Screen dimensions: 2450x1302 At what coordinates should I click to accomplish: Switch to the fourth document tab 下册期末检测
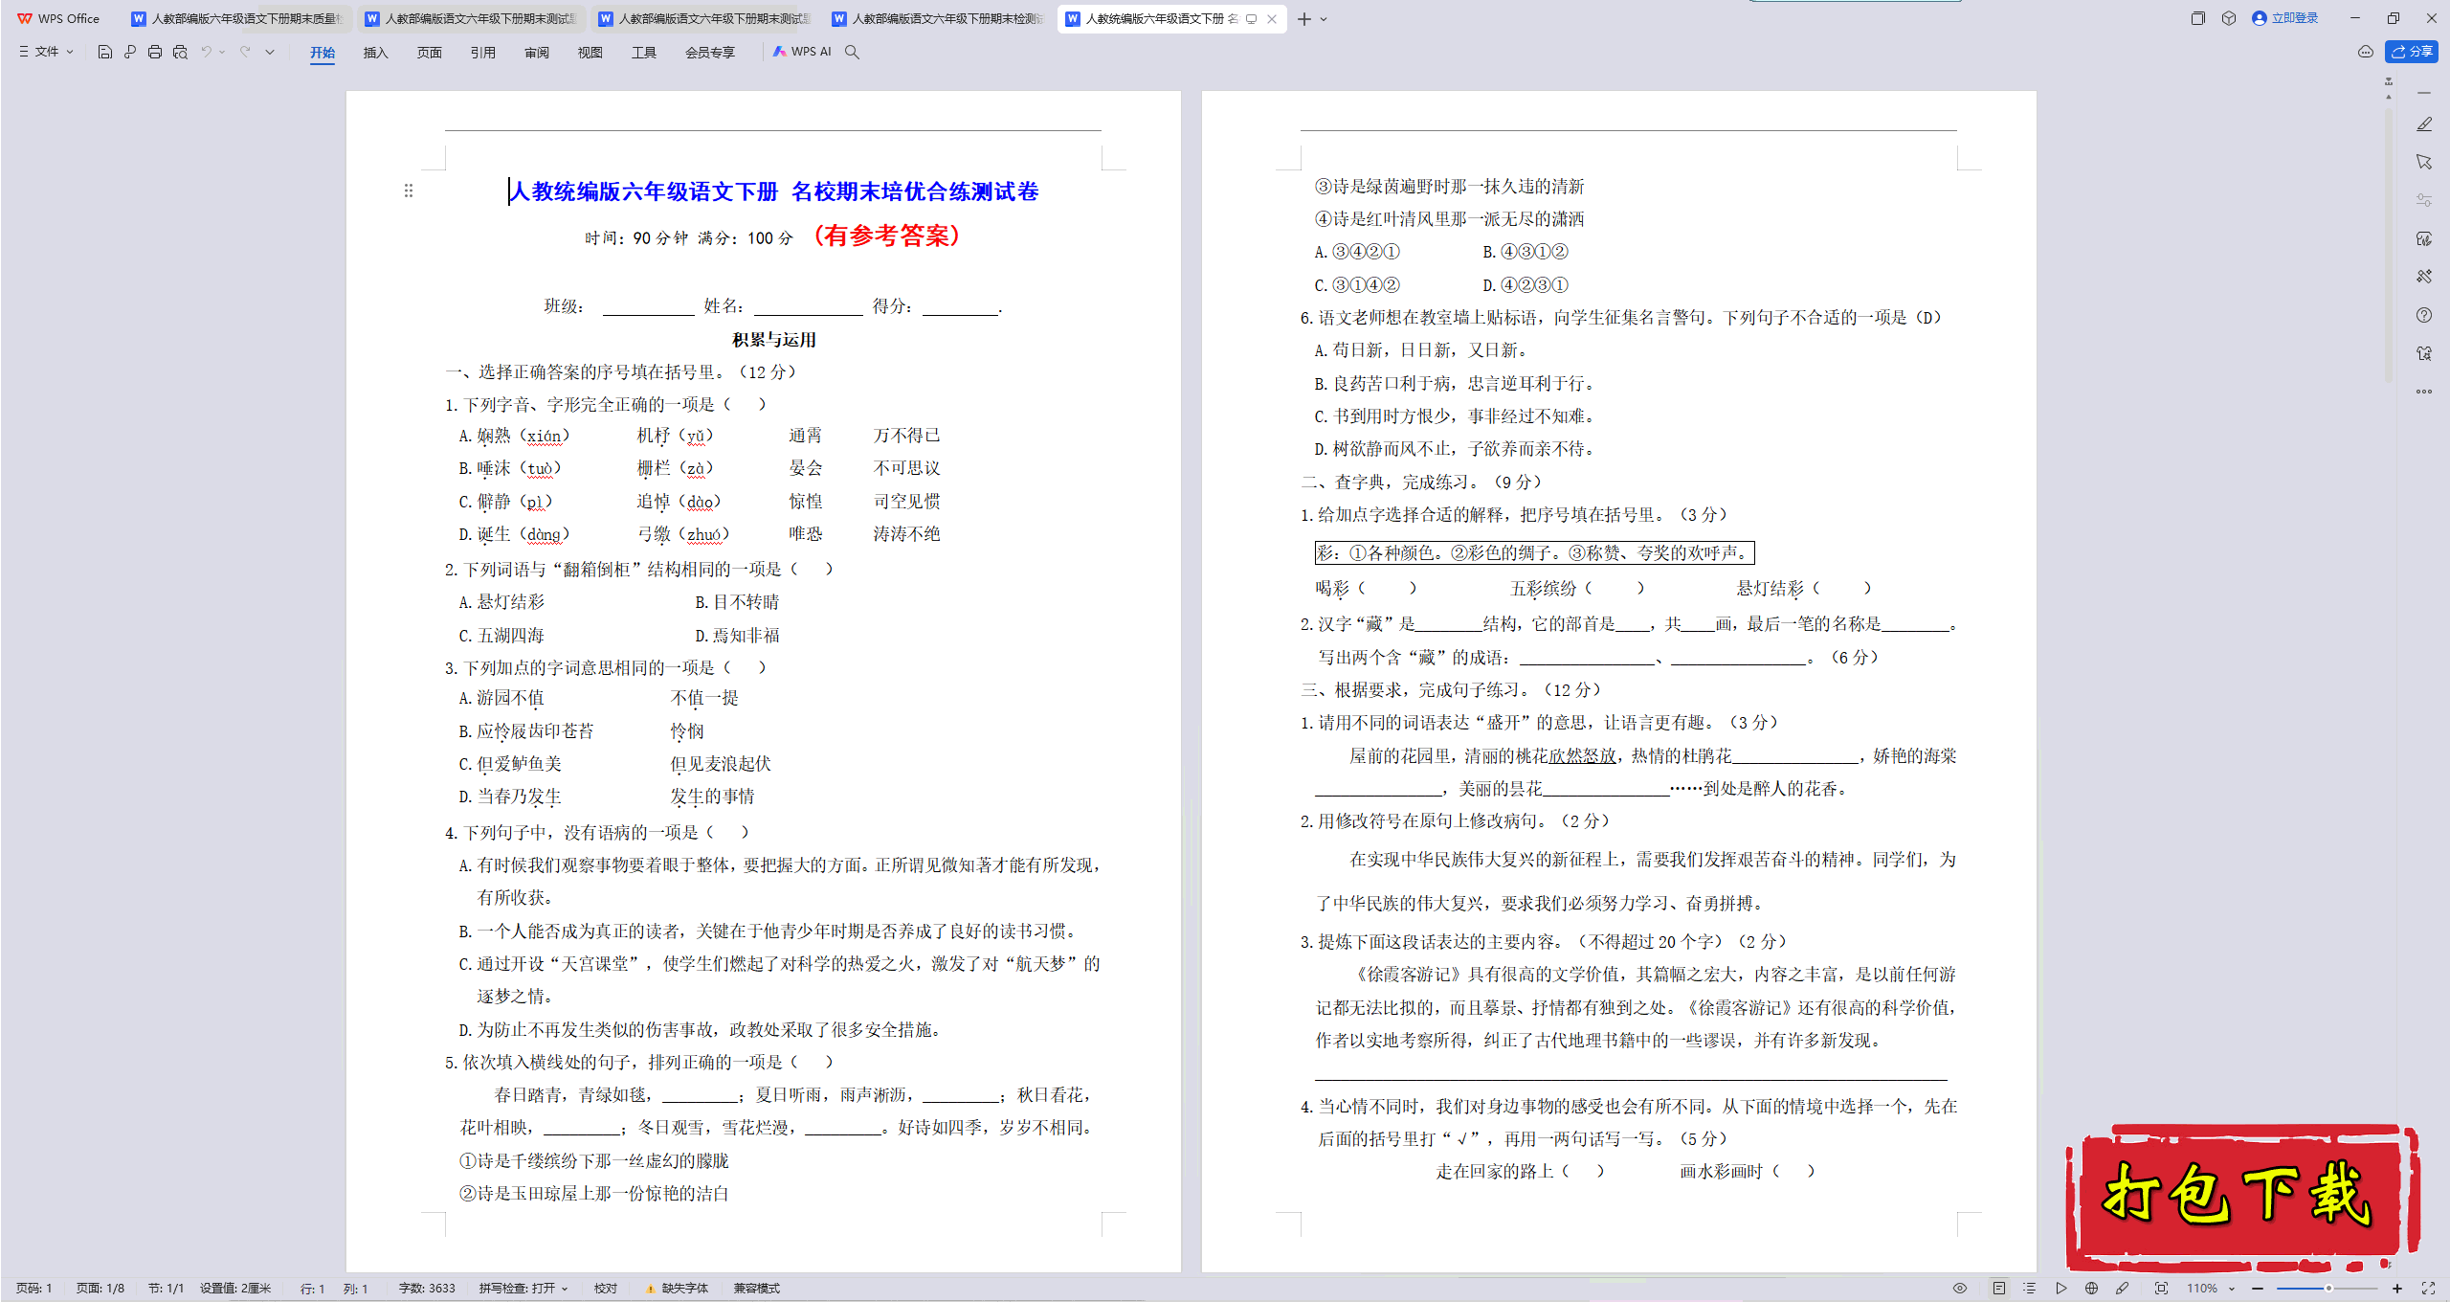pos(938,19)
